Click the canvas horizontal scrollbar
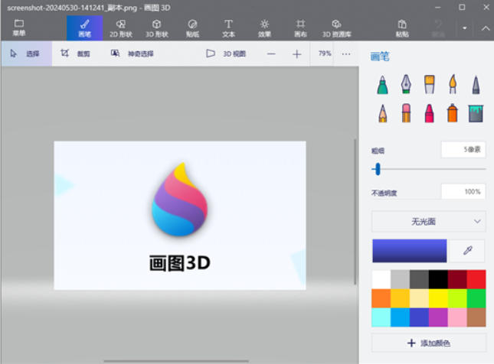The height and width of the screenshot is (364, 494). (176, 361)
